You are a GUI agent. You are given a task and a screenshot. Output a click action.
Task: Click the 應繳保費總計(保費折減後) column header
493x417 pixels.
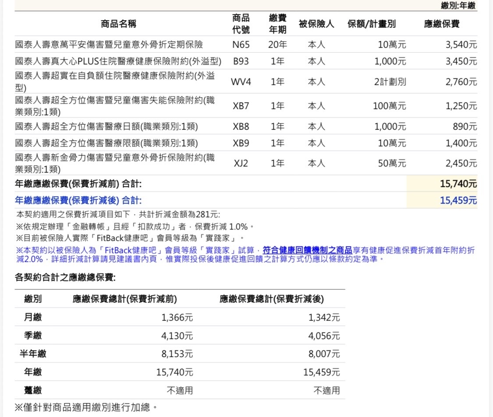(x=272, y=299)
